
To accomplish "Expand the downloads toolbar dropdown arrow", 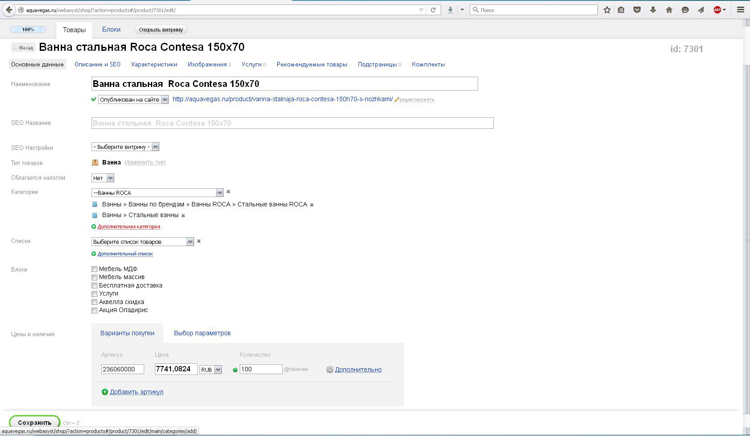I will [462, 10].
